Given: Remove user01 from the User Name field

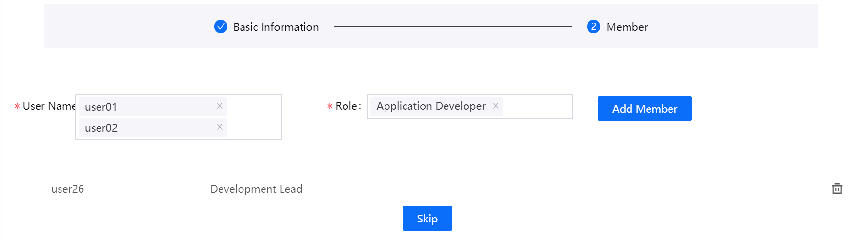Looking at the screenshot, I should [220, 106].
